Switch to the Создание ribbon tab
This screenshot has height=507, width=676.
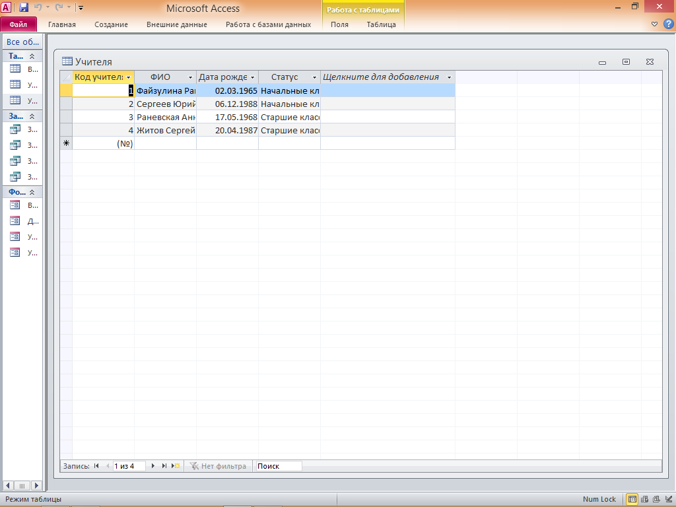pos(111,24)
